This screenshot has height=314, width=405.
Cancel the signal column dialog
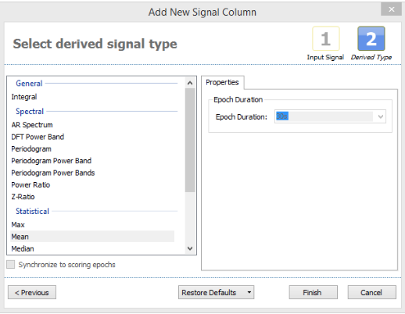coord(371,292)
